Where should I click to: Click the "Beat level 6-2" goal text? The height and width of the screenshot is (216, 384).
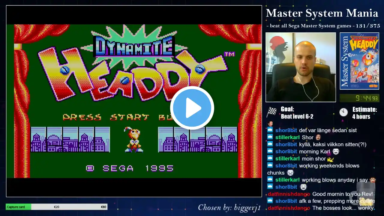pyautogui.click(x=297, y=117)
